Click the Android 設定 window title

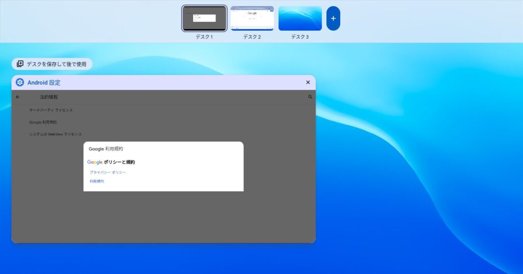(x=44, y=82)
